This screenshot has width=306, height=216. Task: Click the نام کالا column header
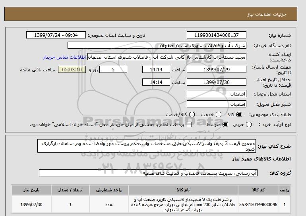183,190
